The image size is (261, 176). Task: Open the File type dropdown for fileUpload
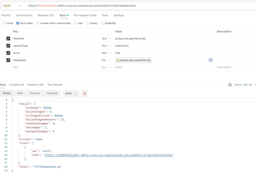[x=106, y=60]
